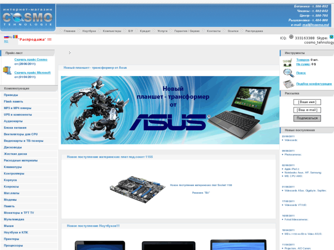
Task: Click the Skype status icon
Action: point(331,37)
